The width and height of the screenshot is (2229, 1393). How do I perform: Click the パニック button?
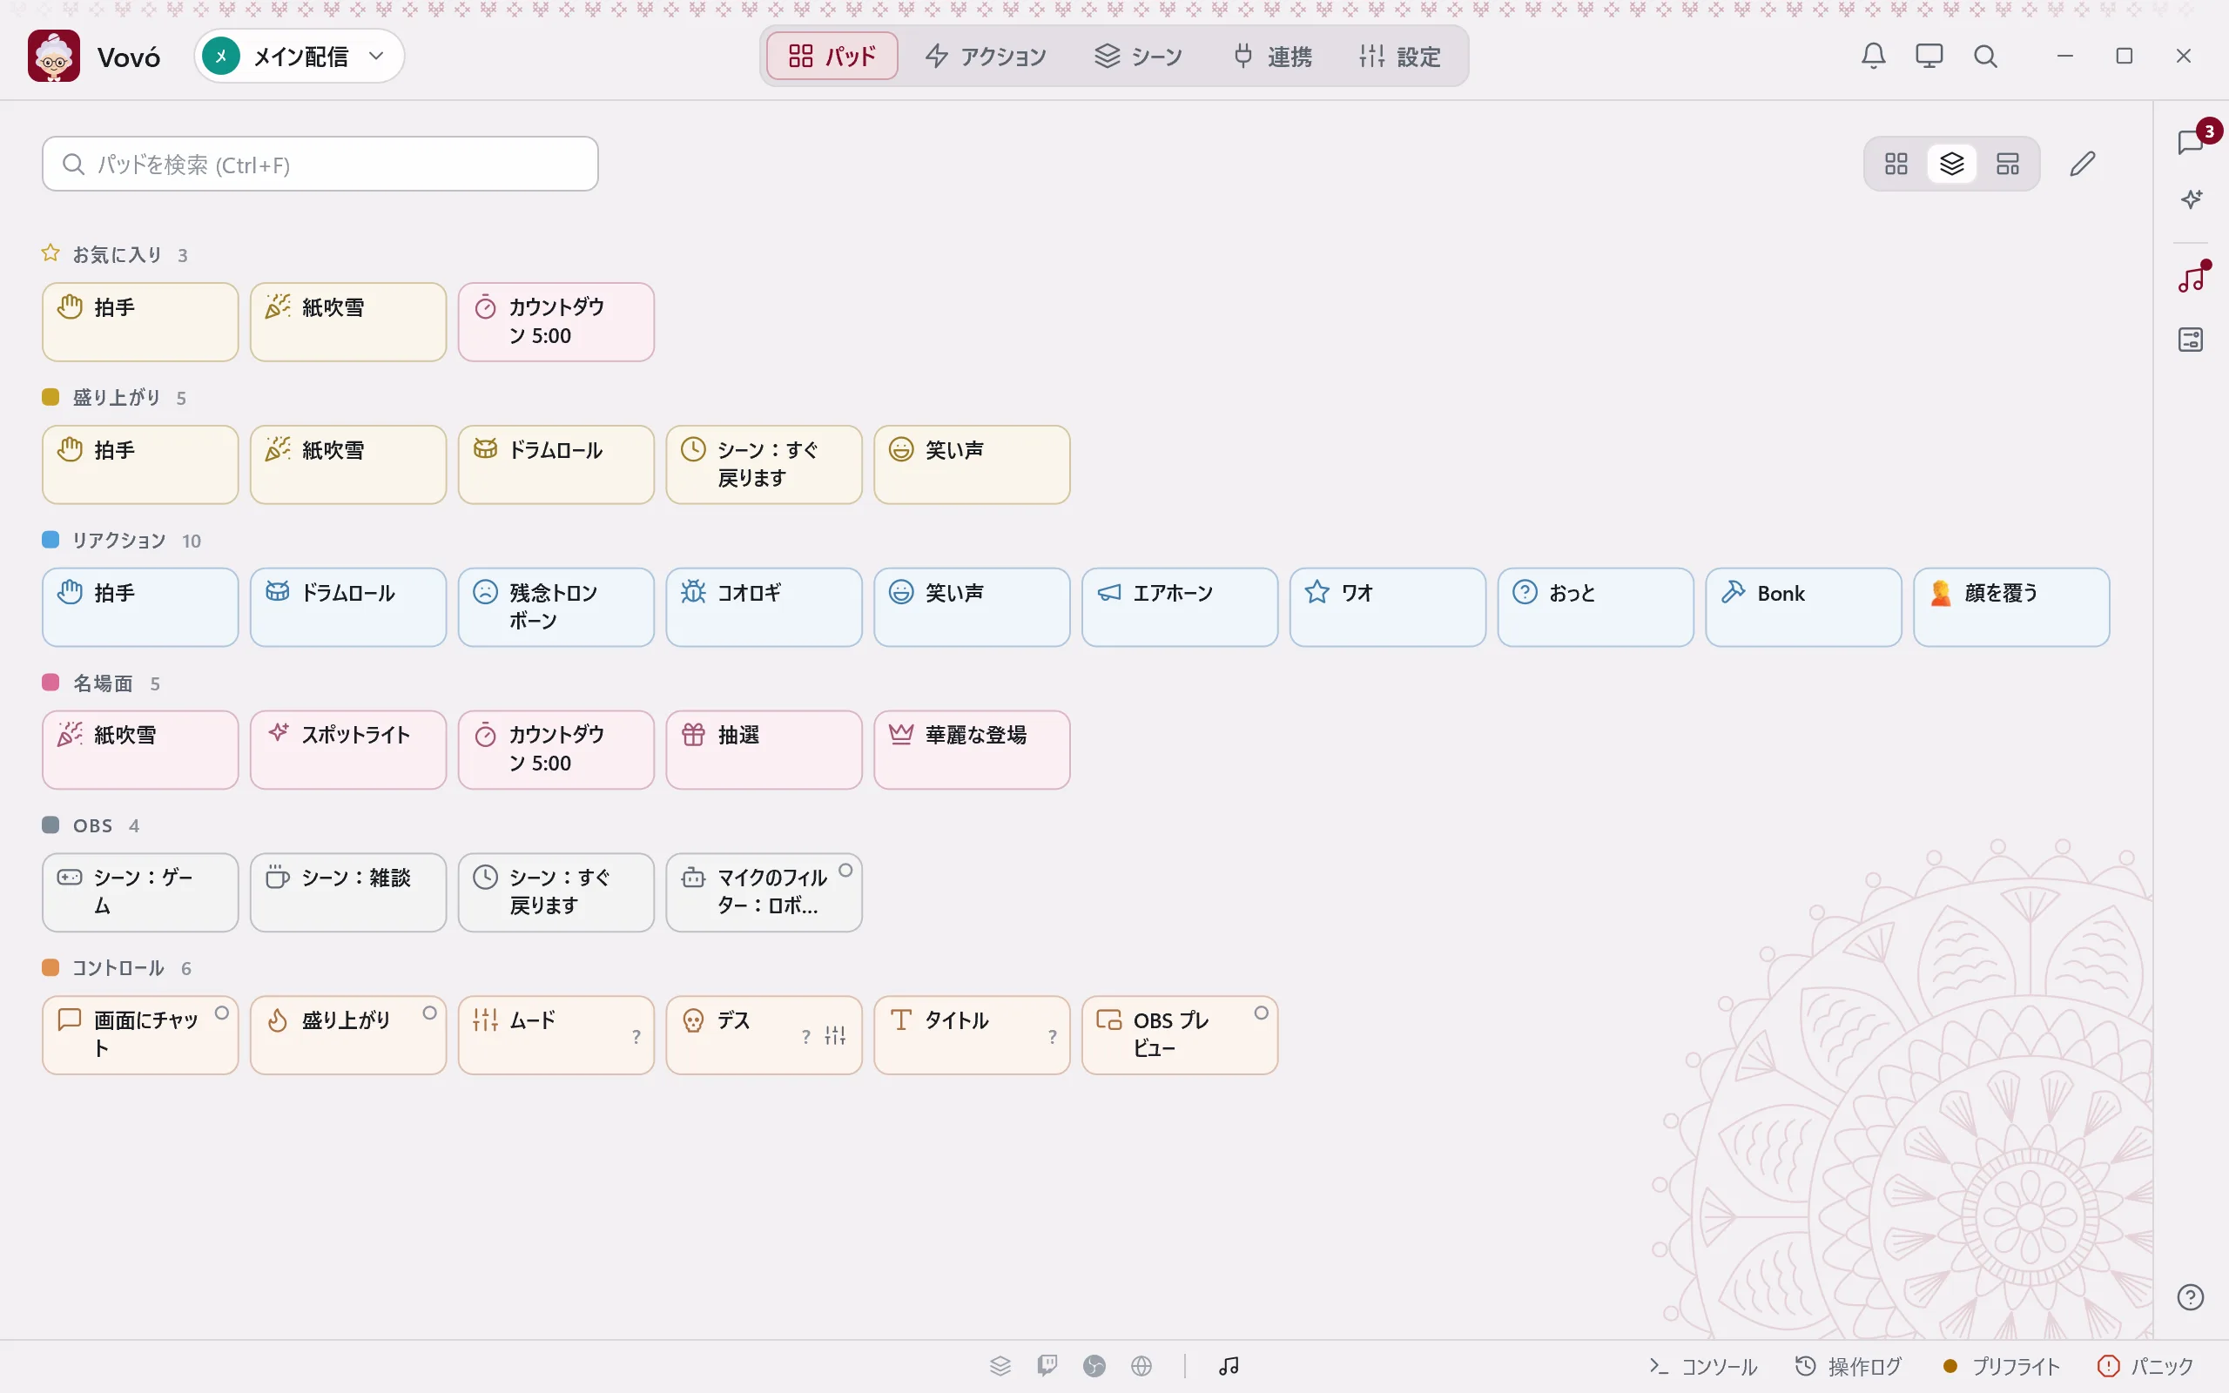tap(2145, 1365)
